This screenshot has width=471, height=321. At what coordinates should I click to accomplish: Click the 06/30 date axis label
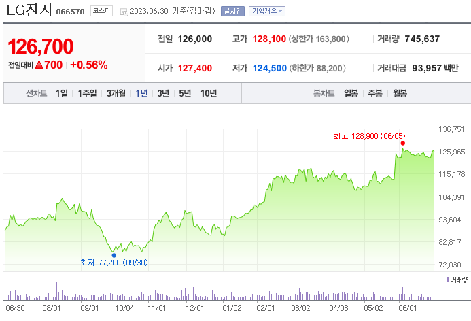(15, 308)
